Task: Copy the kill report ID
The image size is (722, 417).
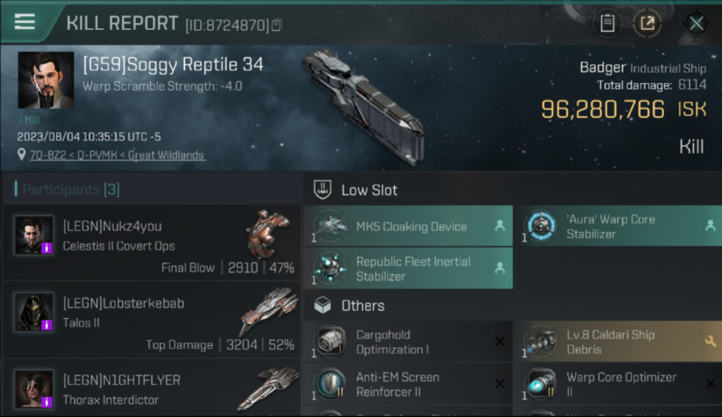Action: tap(277, 25)
